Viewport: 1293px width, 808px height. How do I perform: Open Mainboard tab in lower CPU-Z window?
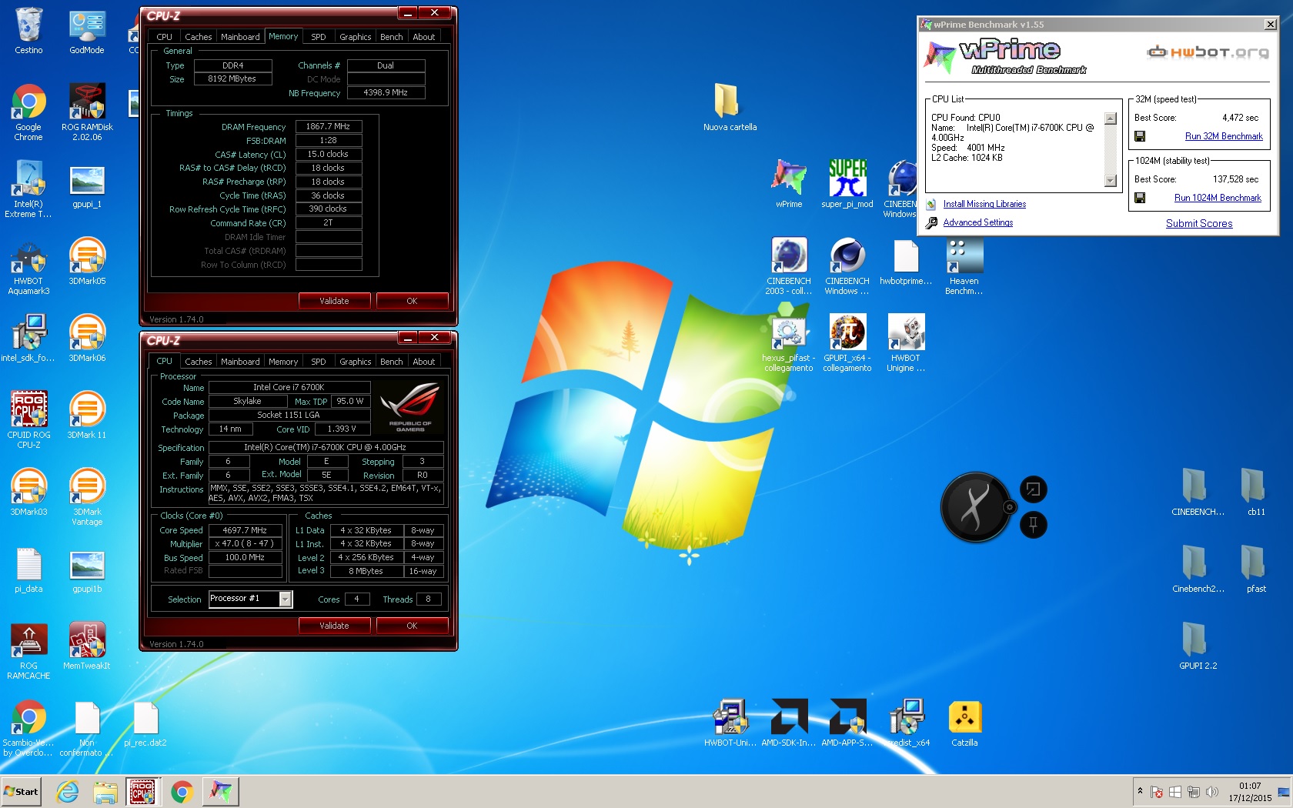click(240, 362)
